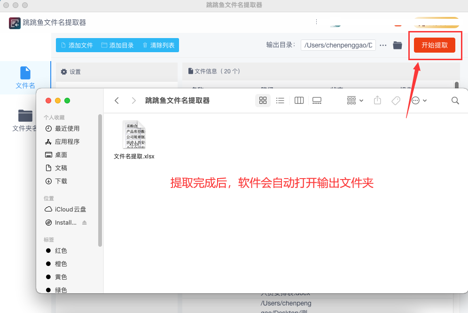
Task: Click the output directory path field
Action: pos(338,45)
